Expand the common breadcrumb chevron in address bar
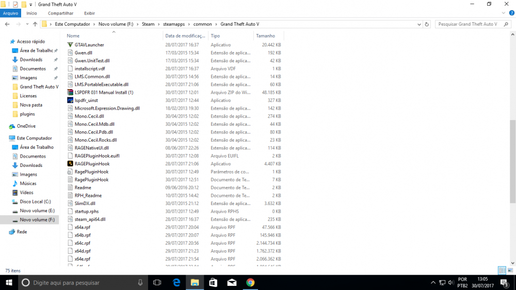 216,24
